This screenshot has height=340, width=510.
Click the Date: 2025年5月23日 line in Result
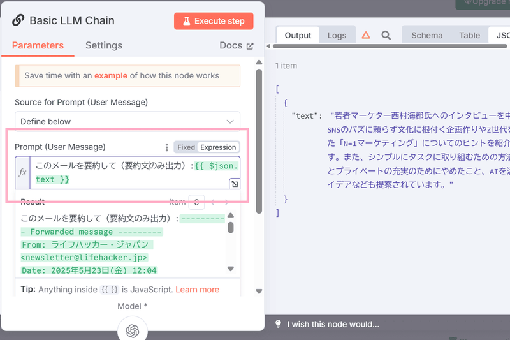click(x=89, y=270)
